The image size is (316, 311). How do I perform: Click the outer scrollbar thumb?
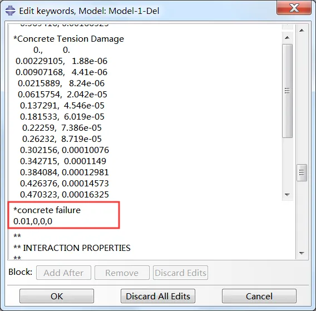[302, 172]
